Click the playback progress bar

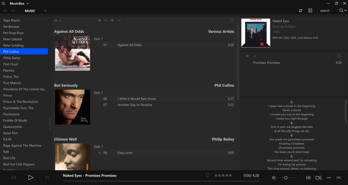(161, 181)
